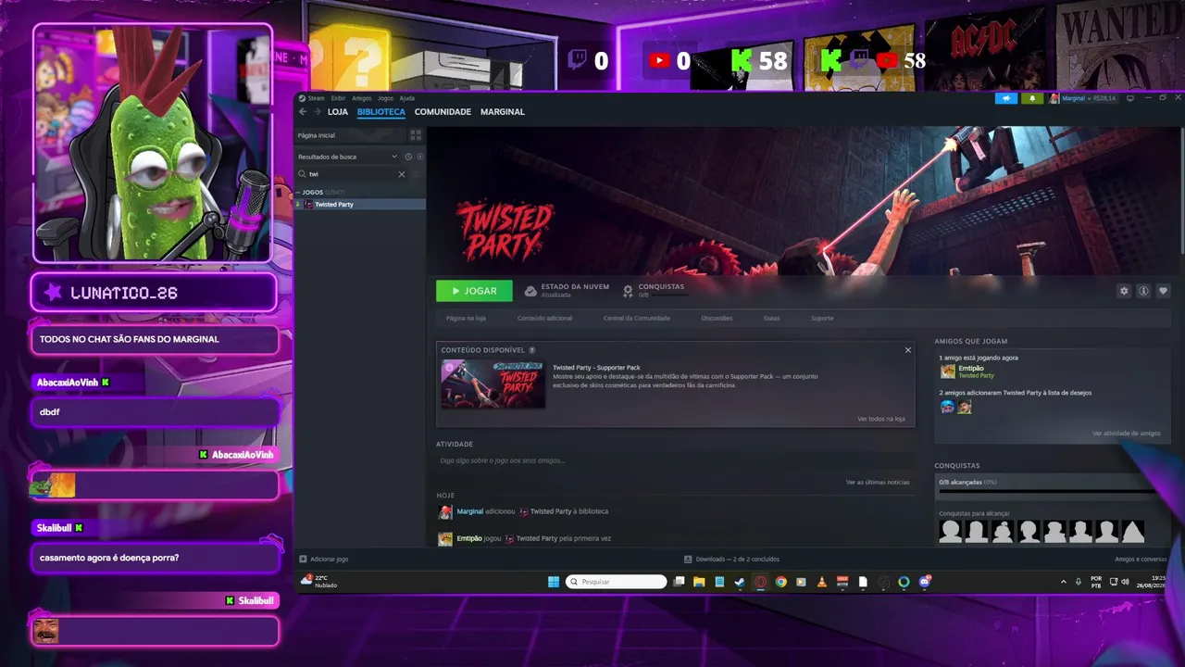Open the Supporter Pack thumbnail
This screenshot has height=667, width=1185.
point(493,384)
